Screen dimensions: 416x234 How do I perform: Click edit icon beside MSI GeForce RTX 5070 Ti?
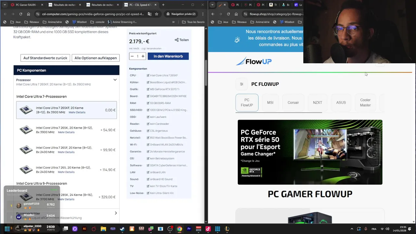(148, 89)
